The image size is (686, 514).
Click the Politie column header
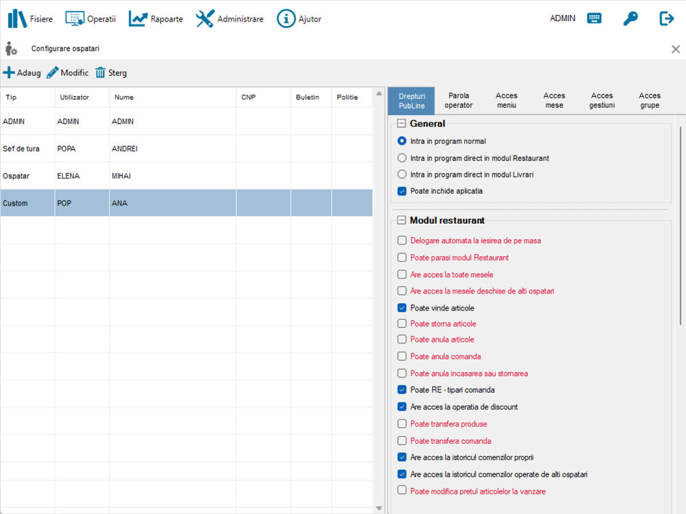click(x=352, y=97)
